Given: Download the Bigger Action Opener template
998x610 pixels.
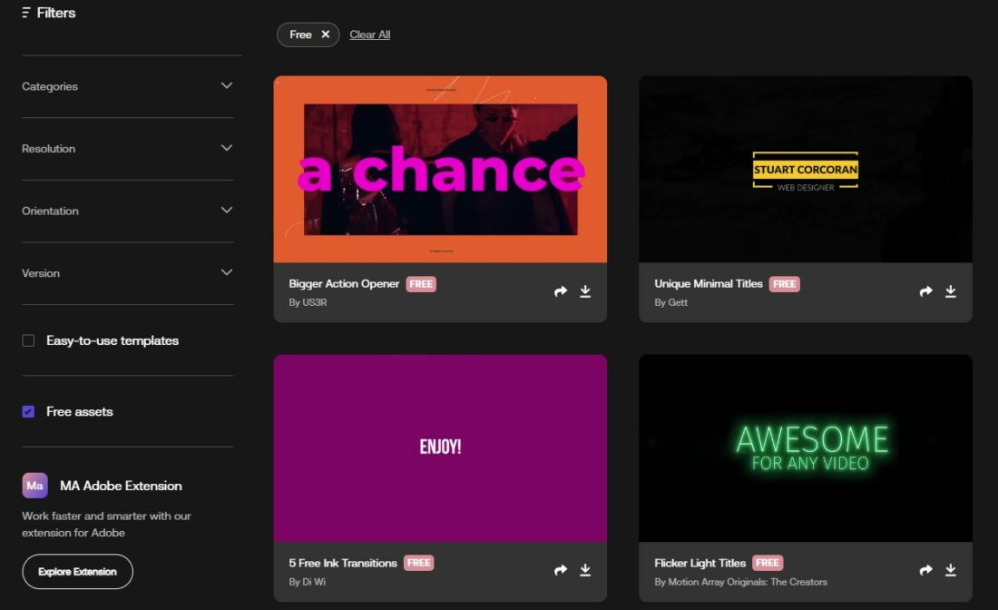Looking at the screenshot, I should [585, 291].
